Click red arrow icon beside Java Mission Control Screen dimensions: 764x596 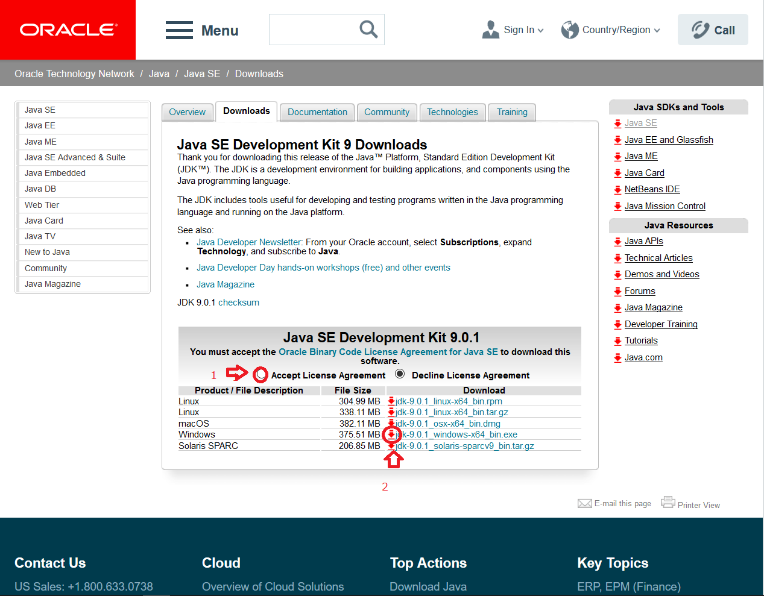[x=617, y=206]
